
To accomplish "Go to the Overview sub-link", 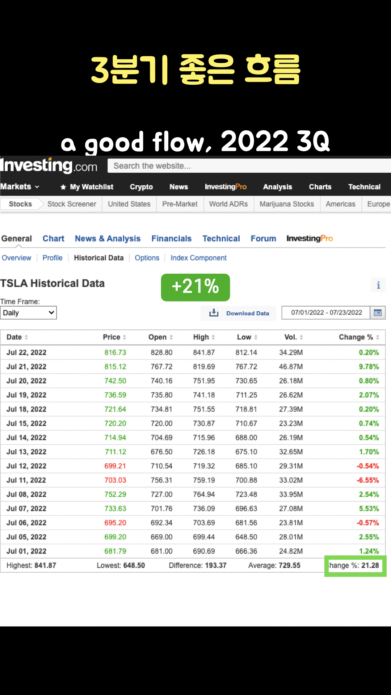I will coord(17,258).
